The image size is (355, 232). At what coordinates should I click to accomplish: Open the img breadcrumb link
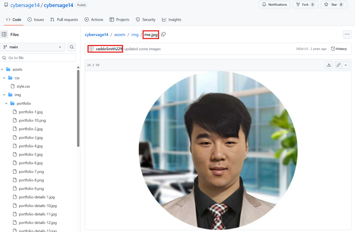point(135,34)
